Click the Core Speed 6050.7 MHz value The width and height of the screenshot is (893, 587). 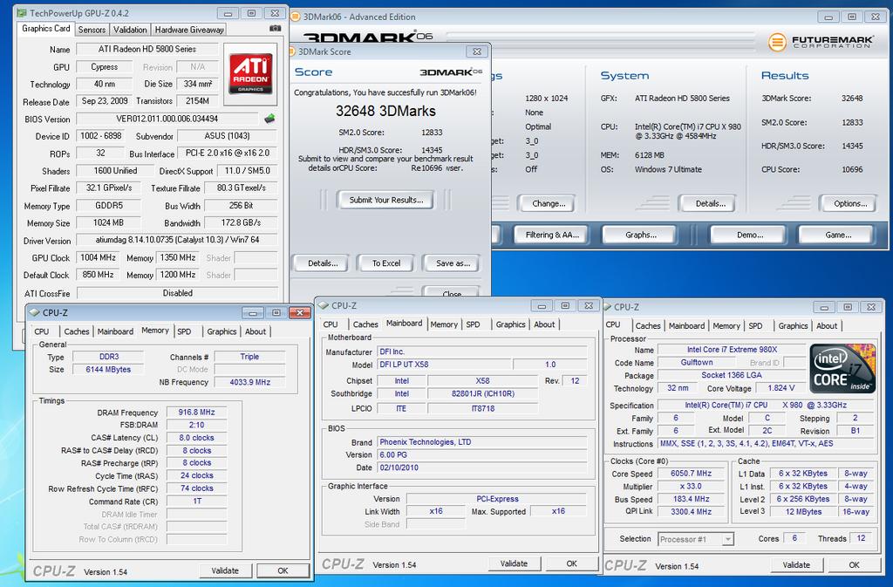pyautogui.click(x=691, y=473)
